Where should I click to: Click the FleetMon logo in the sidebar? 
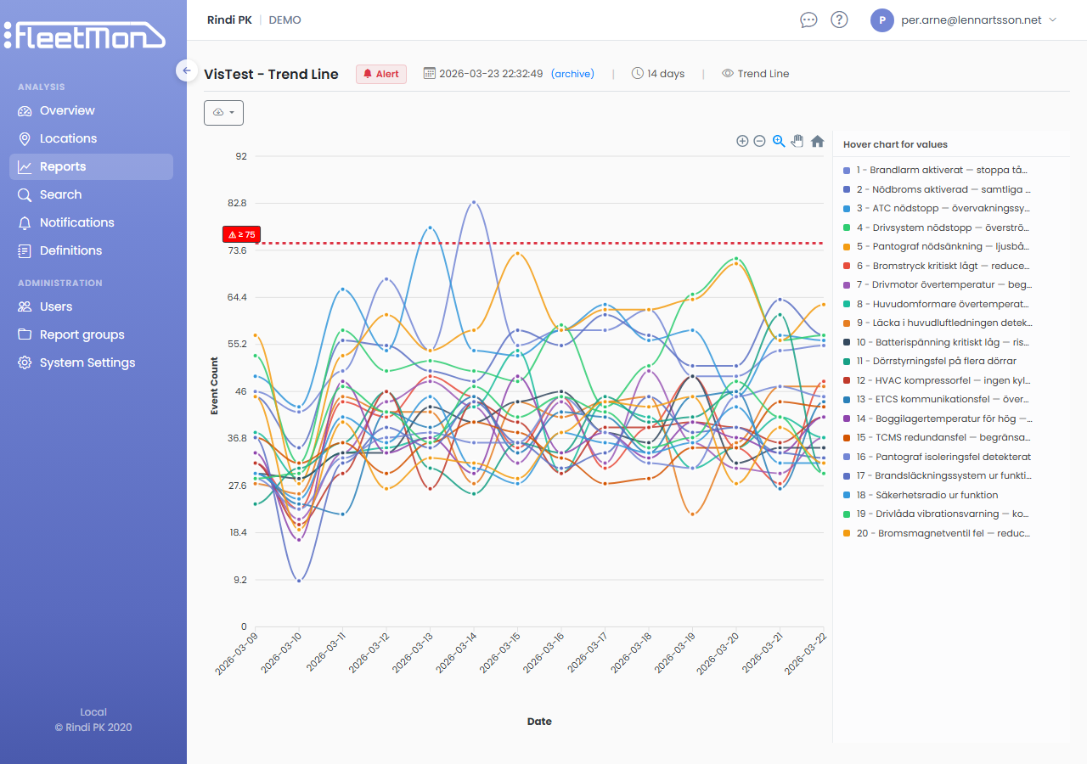coord(85,36)
